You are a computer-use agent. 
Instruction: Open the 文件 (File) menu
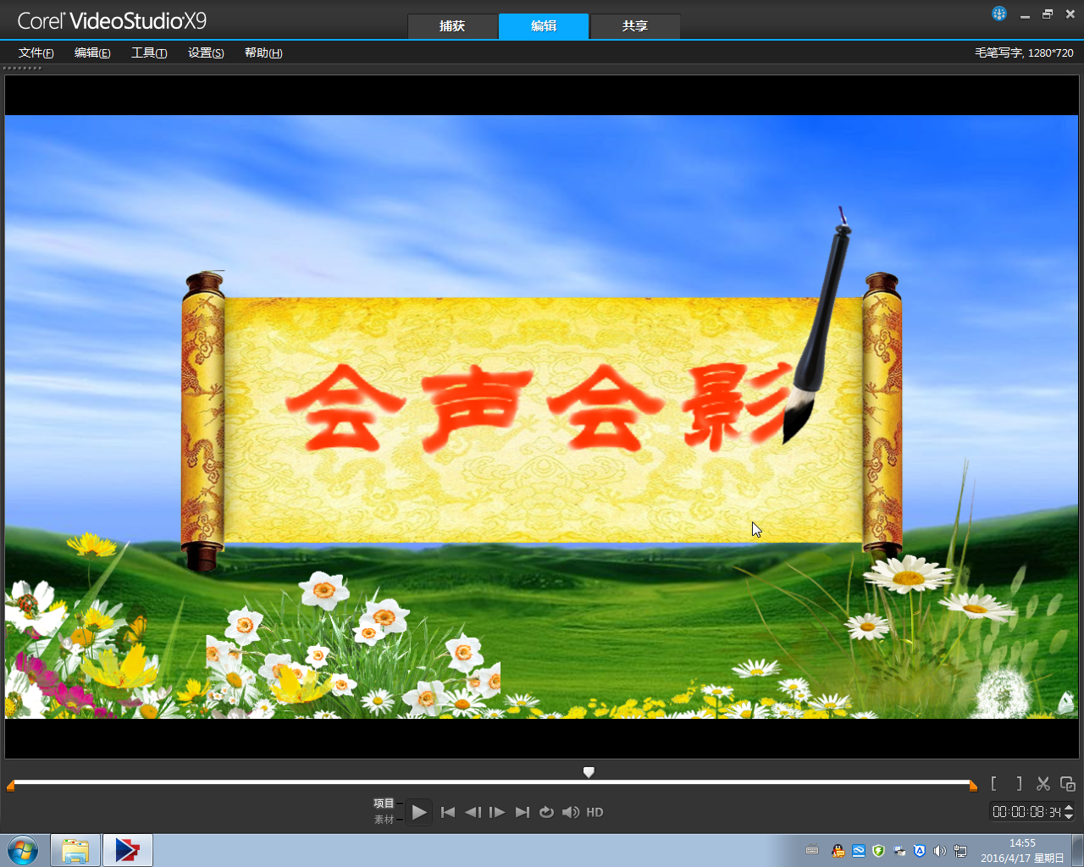(x=36, y=52)
